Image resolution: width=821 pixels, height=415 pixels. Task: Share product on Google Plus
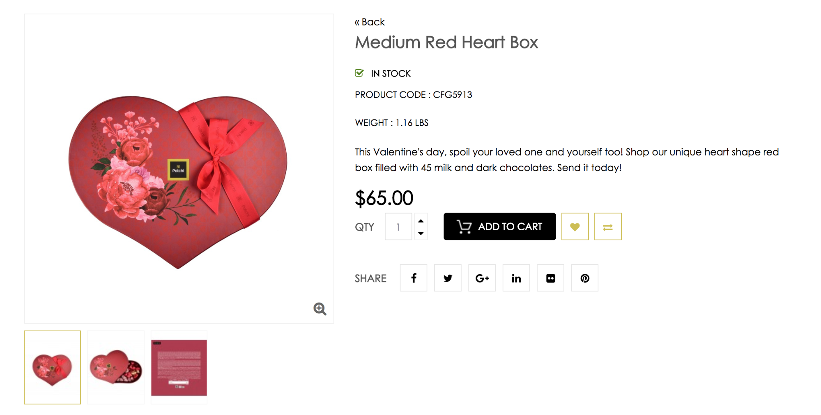482,278
